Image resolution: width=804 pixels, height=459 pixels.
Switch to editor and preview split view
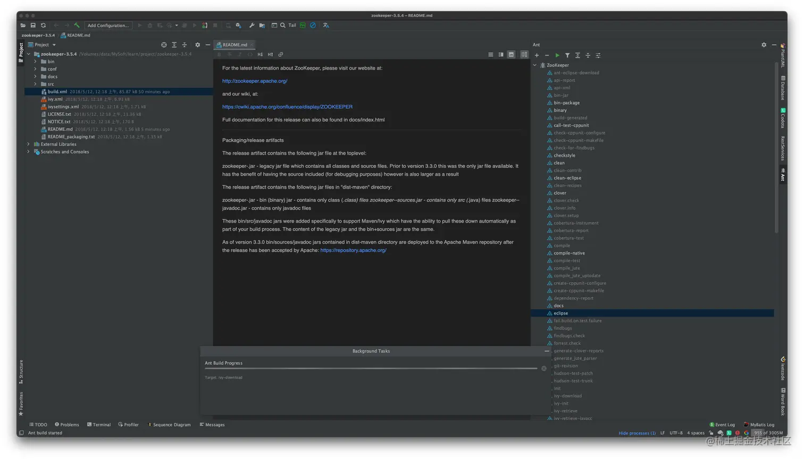coord(501,55)
